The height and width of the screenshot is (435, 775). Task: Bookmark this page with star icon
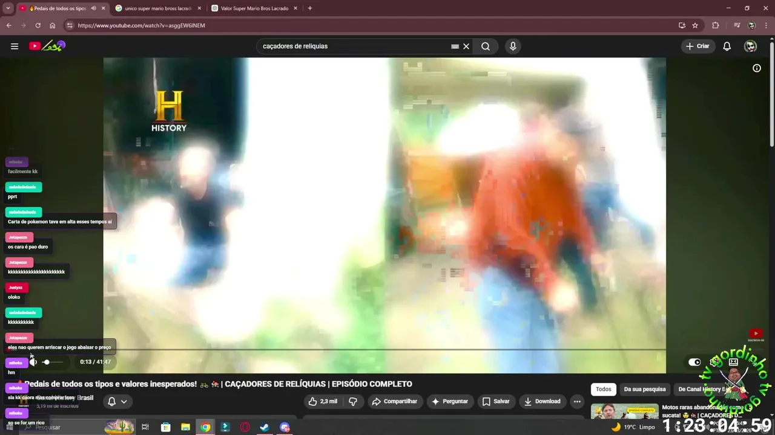tap(695, 25)
